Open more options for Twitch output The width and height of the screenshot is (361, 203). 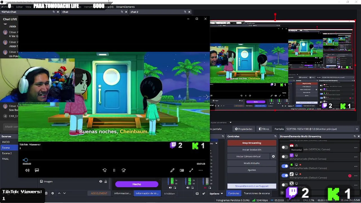point(356,157)
